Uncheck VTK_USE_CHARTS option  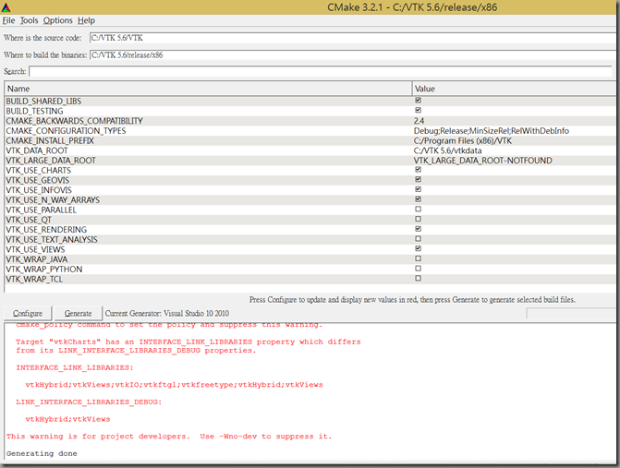418,170
